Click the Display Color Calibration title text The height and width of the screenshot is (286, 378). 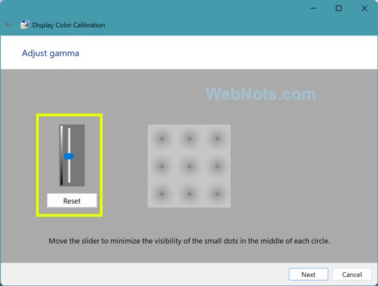point(69,25)
